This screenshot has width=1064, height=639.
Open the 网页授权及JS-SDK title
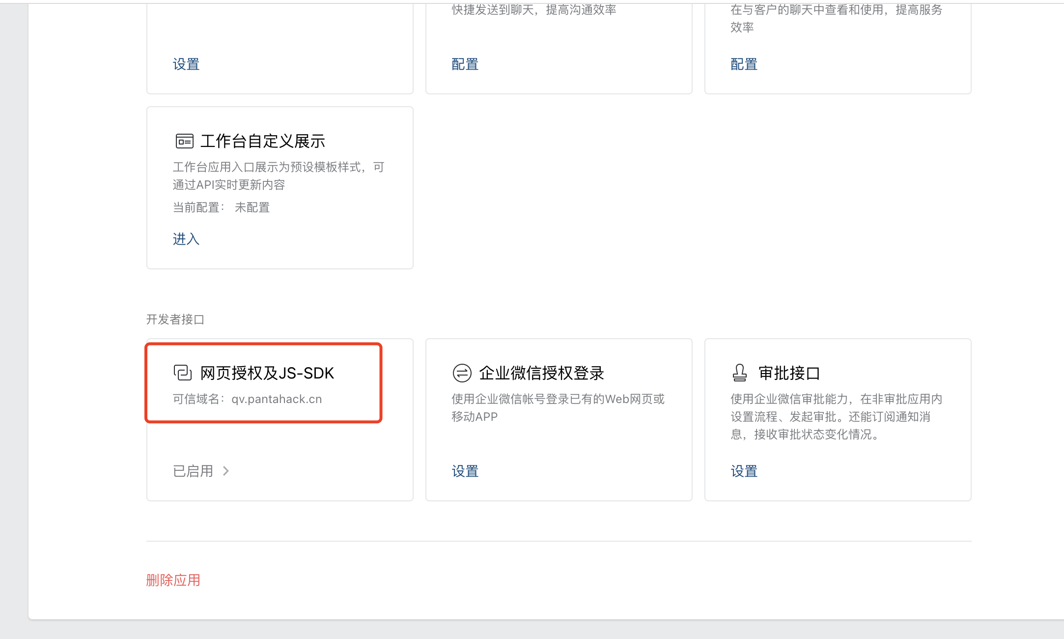point(267,373)
